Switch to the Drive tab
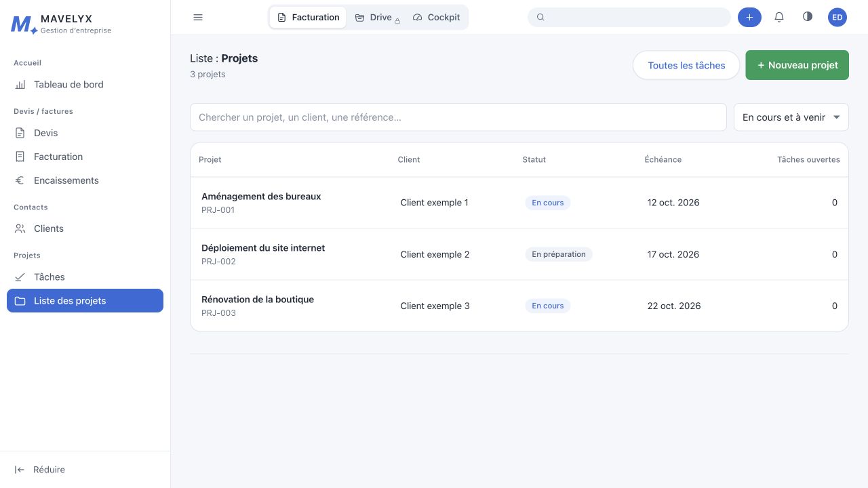Image resolution: width=868 pixels, height=488 pixels. [x=376, y=18]
